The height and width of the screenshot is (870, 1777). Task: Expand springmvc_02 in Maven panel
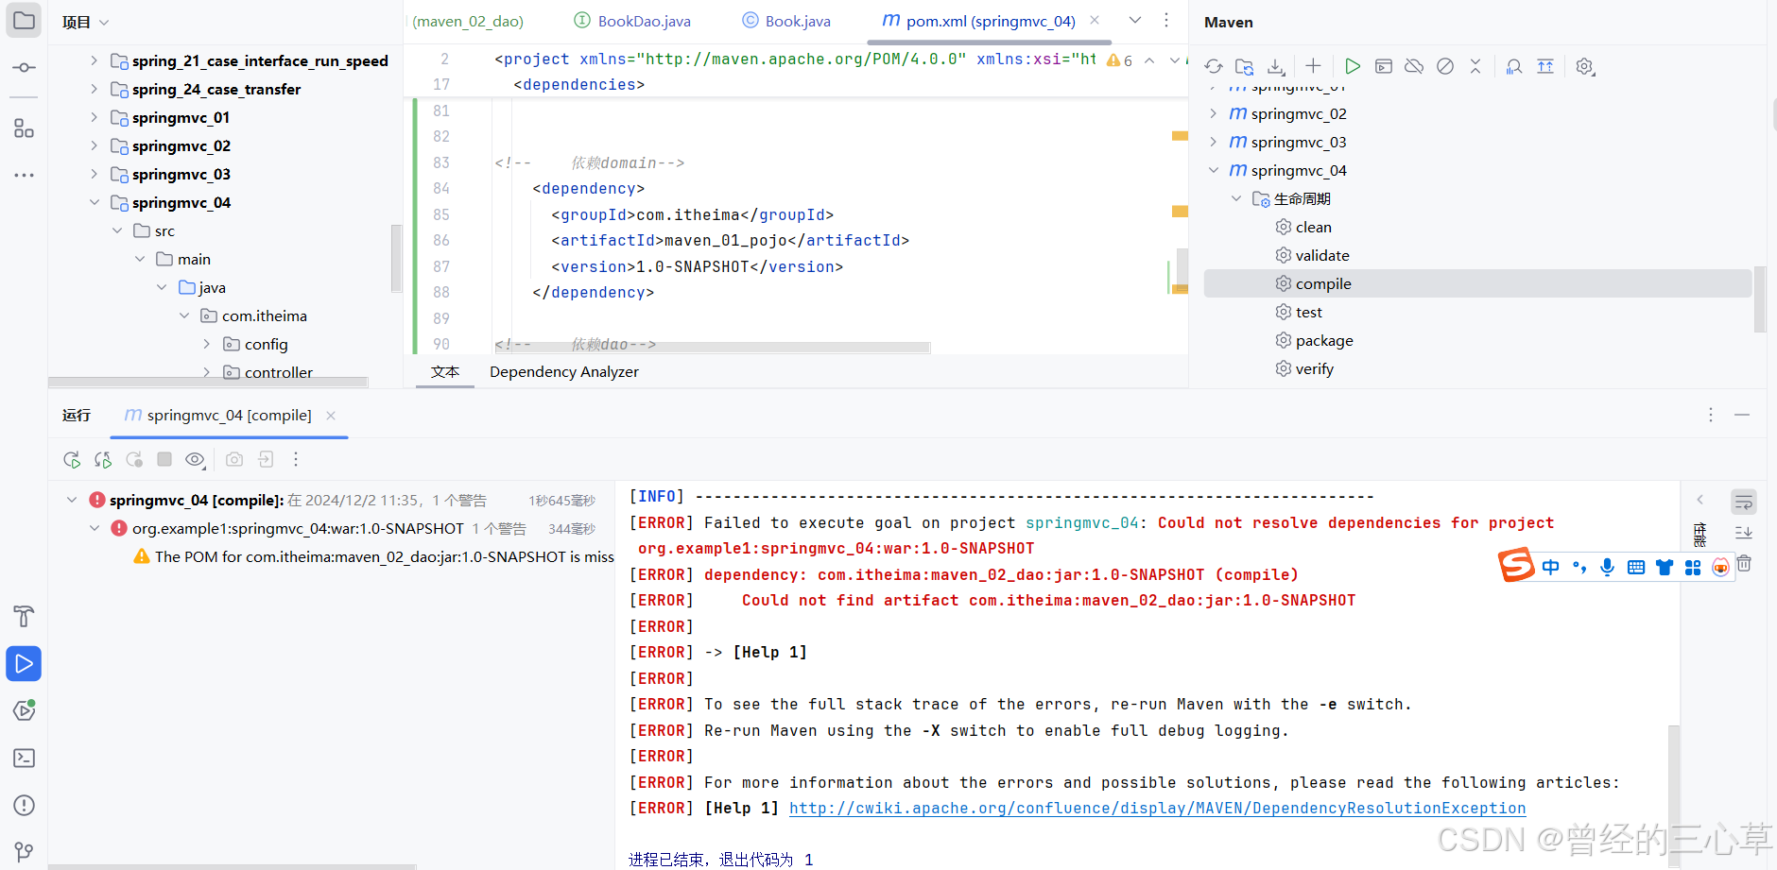click(1214, 113)
